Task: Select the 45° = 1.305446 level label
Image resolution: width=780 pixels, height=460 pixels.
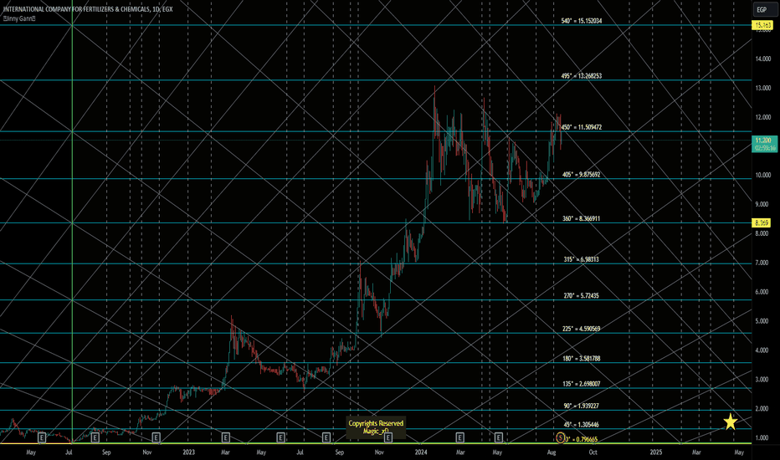Action: click(x=581, y=425)
